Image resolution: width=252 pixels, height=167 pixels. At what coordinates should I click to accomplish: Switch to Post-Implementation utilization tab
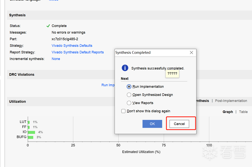(x=231, y=101)
